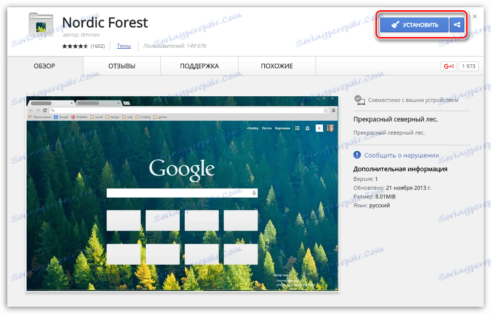Click the Размер: 8.01MiB text
Image resolution: width=491 pixels, height=314 pixels.
(374, 196)
